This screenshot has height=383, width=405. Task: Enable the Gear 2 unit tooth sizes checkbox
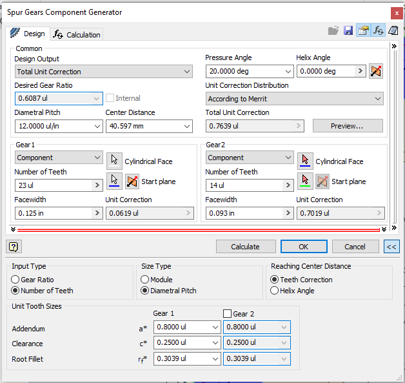227,313
